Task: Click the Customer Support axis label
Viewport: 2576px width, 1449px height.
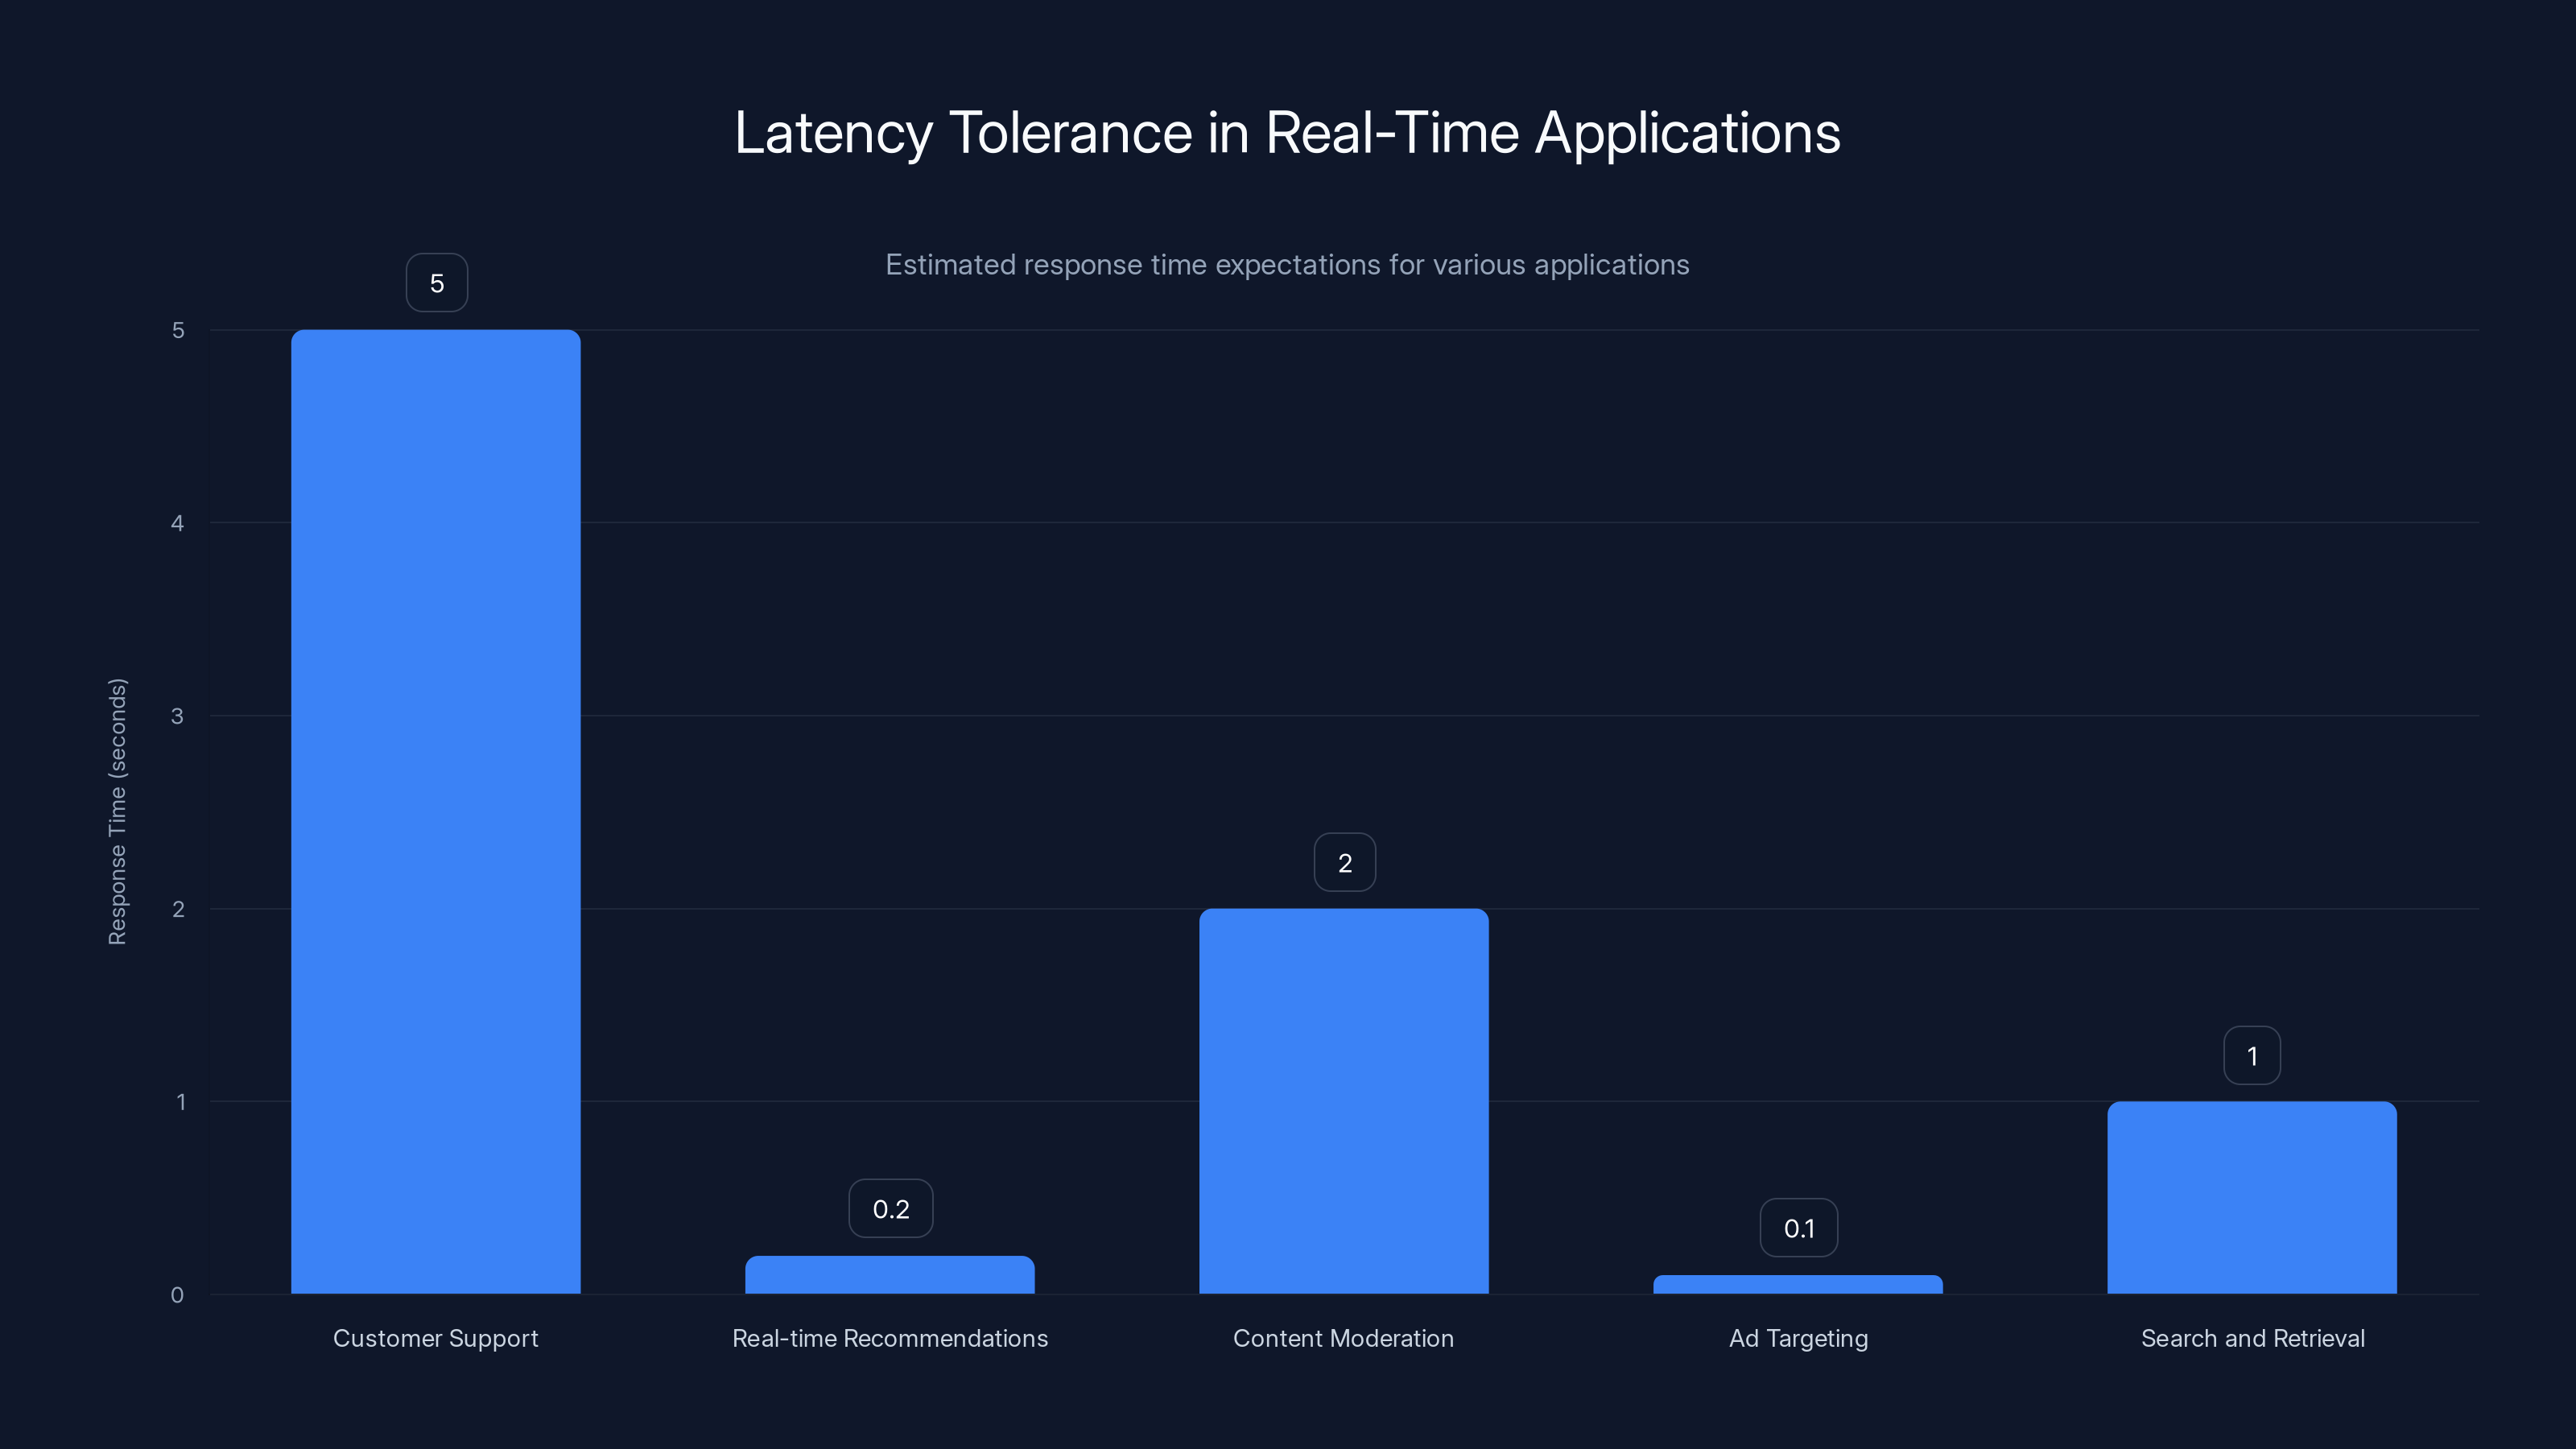Action: (x=435, y=1338)
